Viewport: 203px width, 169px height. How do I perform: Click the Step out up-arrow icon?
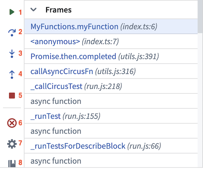coord(12,74)
